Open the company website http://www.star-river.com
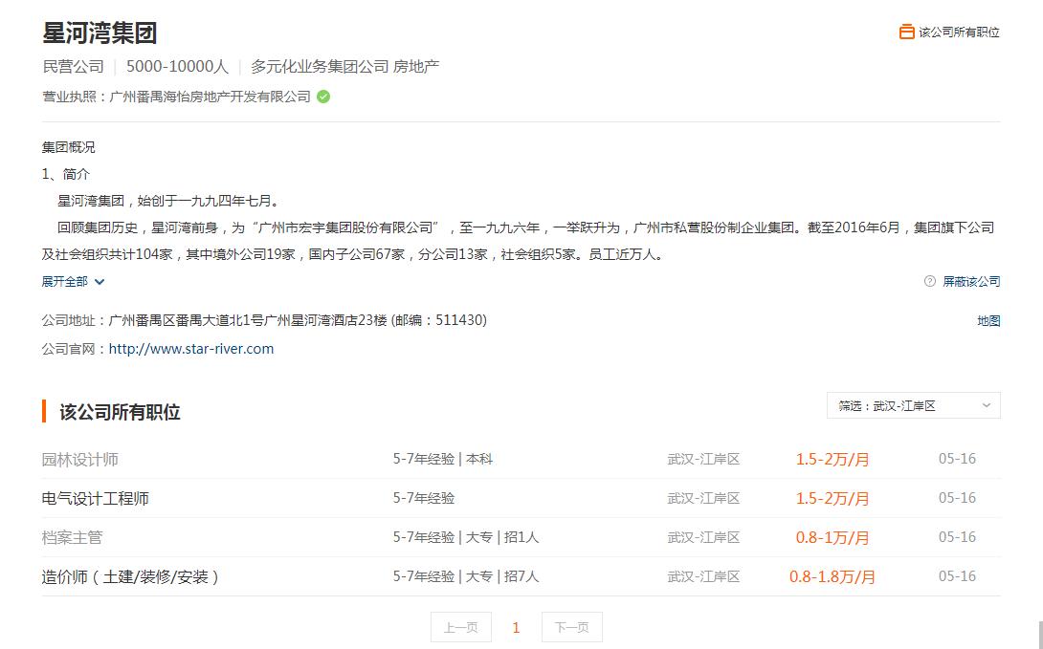Screen dimensions: 1043x649 coord(190,349)
